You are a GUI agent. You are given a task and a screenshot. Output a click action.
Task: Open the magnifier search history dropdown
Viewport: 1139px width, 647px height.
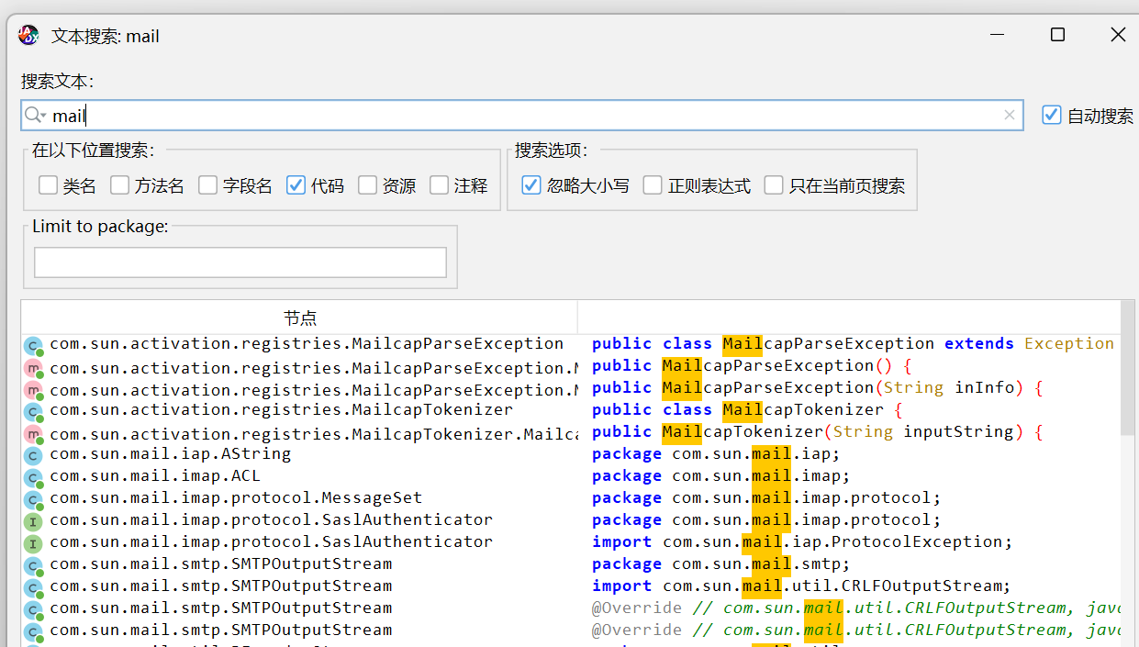click(x=36, y=115)
